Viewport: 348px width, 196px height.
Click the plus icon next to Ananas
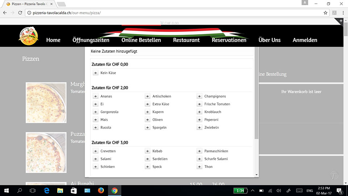tap(96, 96)
